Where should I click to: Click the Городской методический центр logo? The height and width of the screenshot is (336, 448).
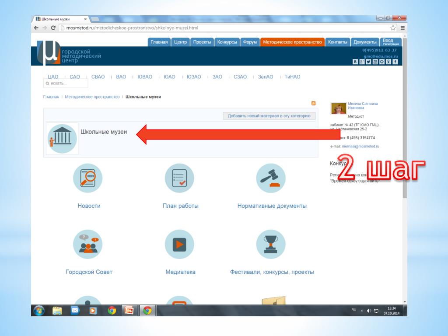[x=69, y=53]
